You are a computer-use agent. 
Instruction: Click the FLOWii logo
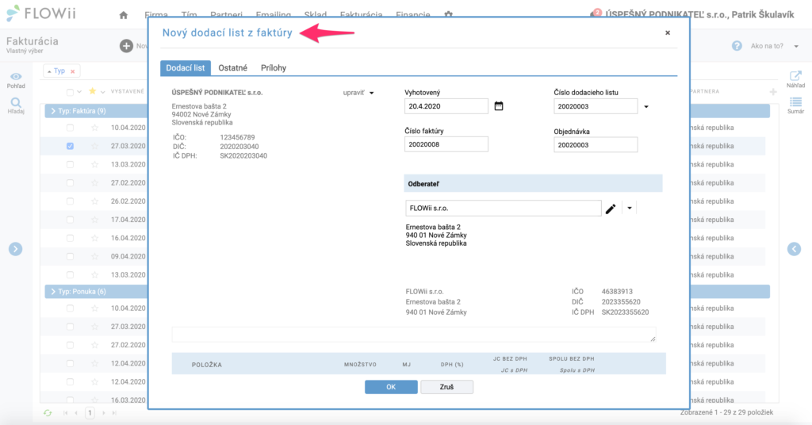coord(41,13)
